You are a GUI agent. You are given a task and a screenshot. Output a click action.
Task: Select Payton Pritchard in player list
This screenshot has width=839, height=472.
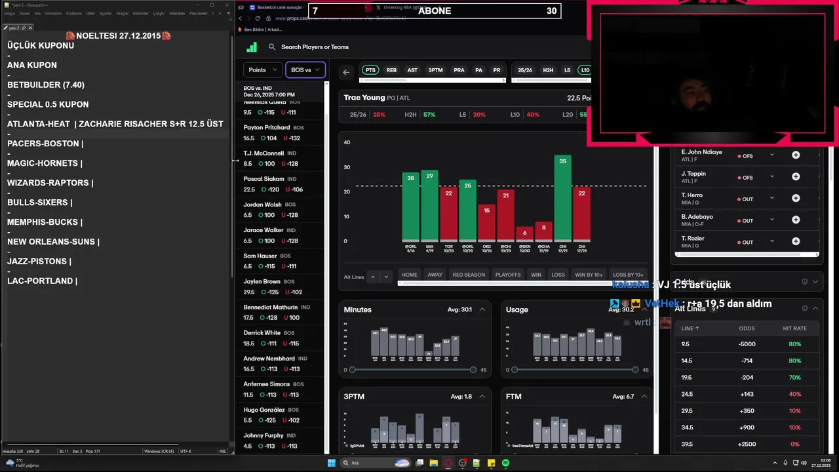click(x=281, y=133)
